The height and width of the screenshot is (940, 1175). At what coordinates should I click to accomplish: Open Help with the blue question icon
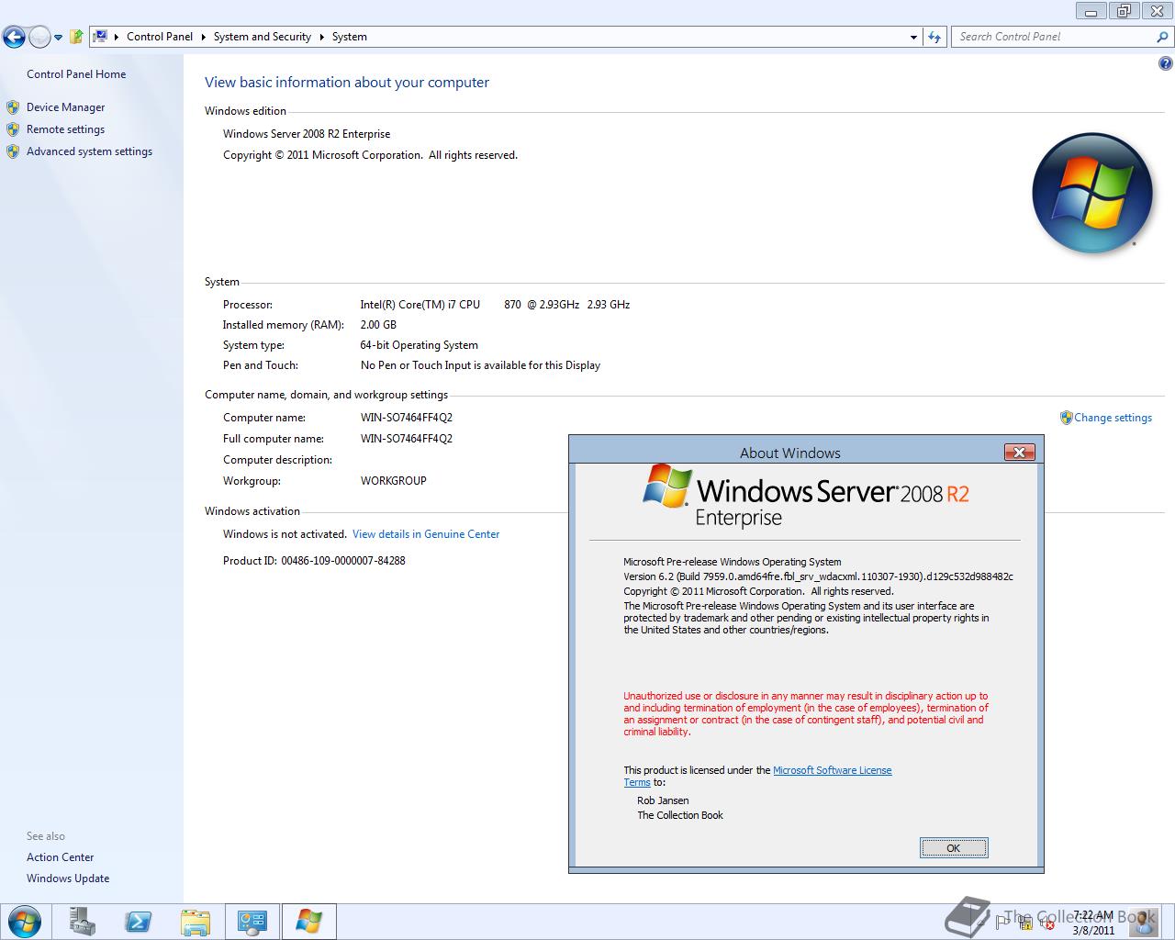[1165, 63]
